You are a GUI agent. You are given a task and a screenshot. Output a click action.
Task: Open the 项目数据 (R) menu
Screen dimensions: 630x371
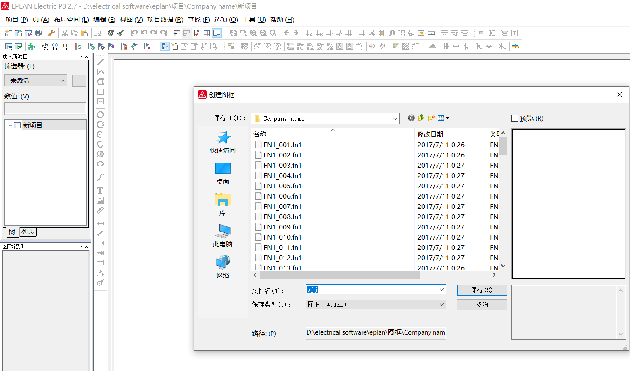tap(165, 20)
